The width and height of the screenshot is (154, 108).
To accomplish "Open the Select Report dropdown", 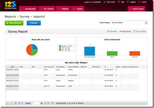I will (129, 22).
